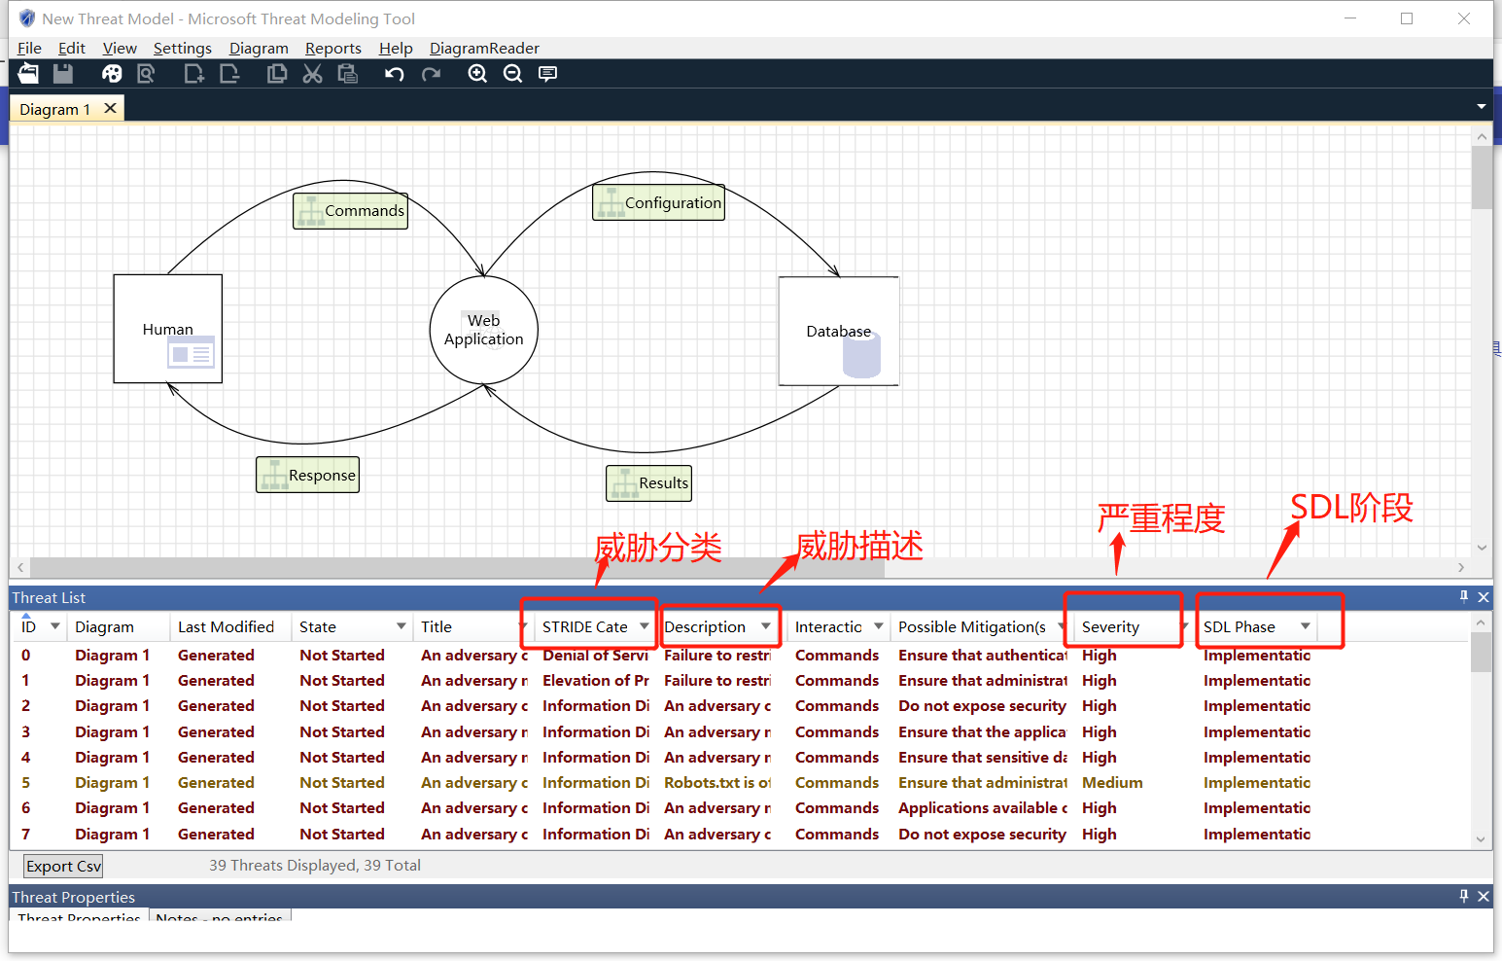Screen dimensions: 1502x961
Task: Sort by the Last Modified column header
Action: pos(226,627)
